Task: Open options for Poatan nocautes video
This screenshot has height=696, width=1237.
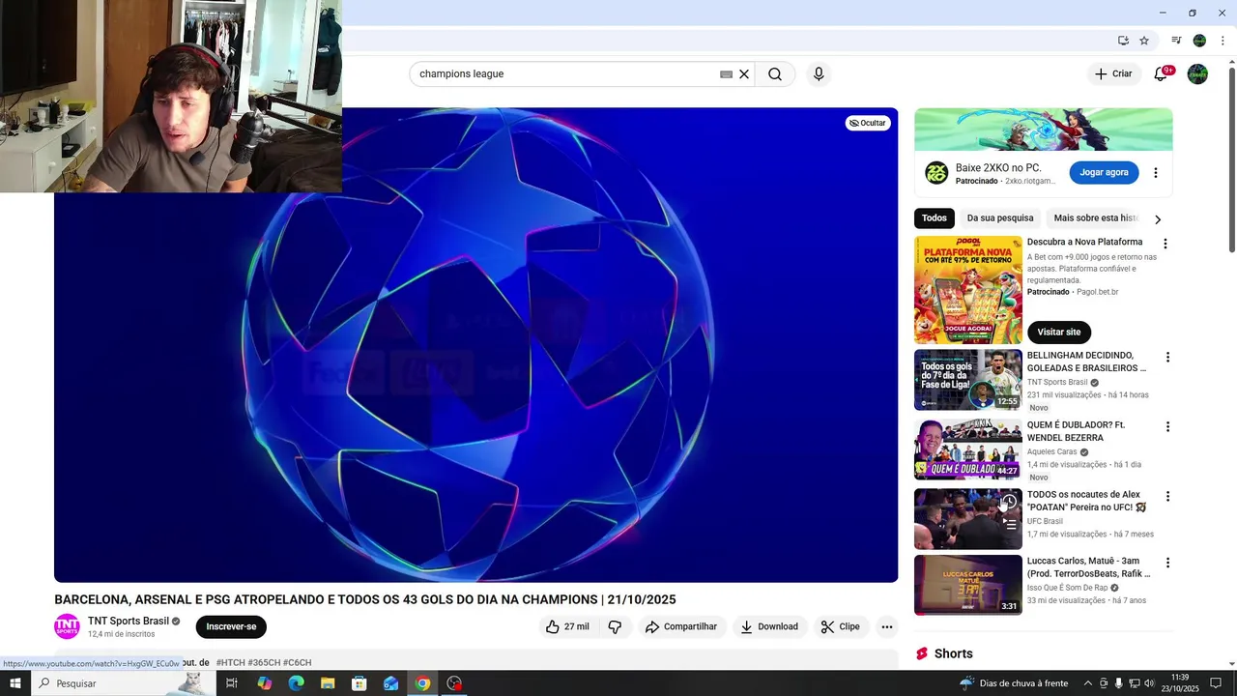Action: [x=1167, y=496]
